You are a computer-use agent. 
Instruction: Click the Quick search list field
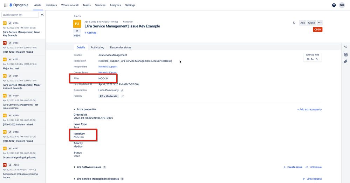(x=20, y=14)
